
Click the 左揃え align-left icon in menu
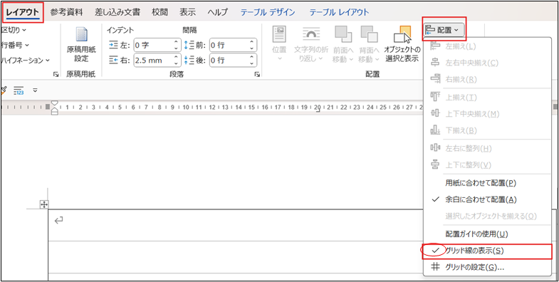[x=436, y=46]
